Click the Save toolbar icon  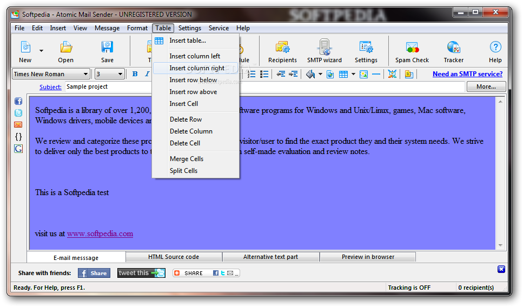click(107, 48)
